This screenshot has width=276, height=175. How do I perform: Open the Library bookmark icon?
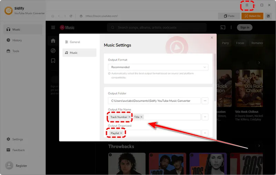[53, 61]
